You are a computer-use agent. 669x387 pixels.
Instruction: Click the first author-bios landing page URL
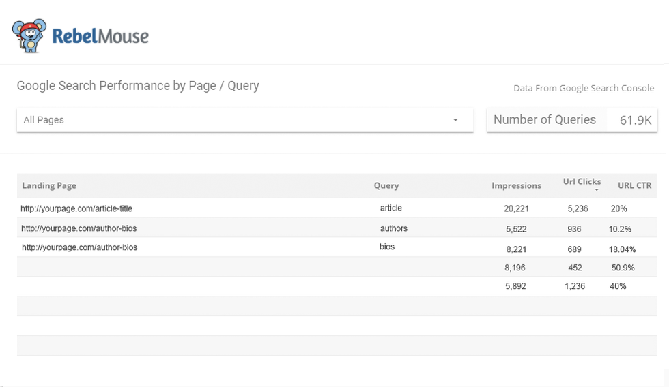tap(79, 228)
